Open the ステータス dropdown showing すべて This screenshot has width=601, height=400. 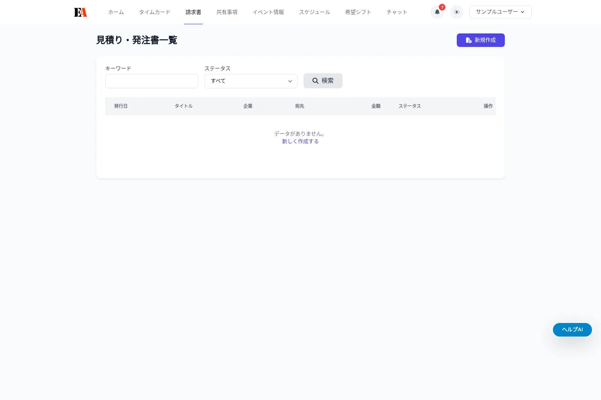251,81
